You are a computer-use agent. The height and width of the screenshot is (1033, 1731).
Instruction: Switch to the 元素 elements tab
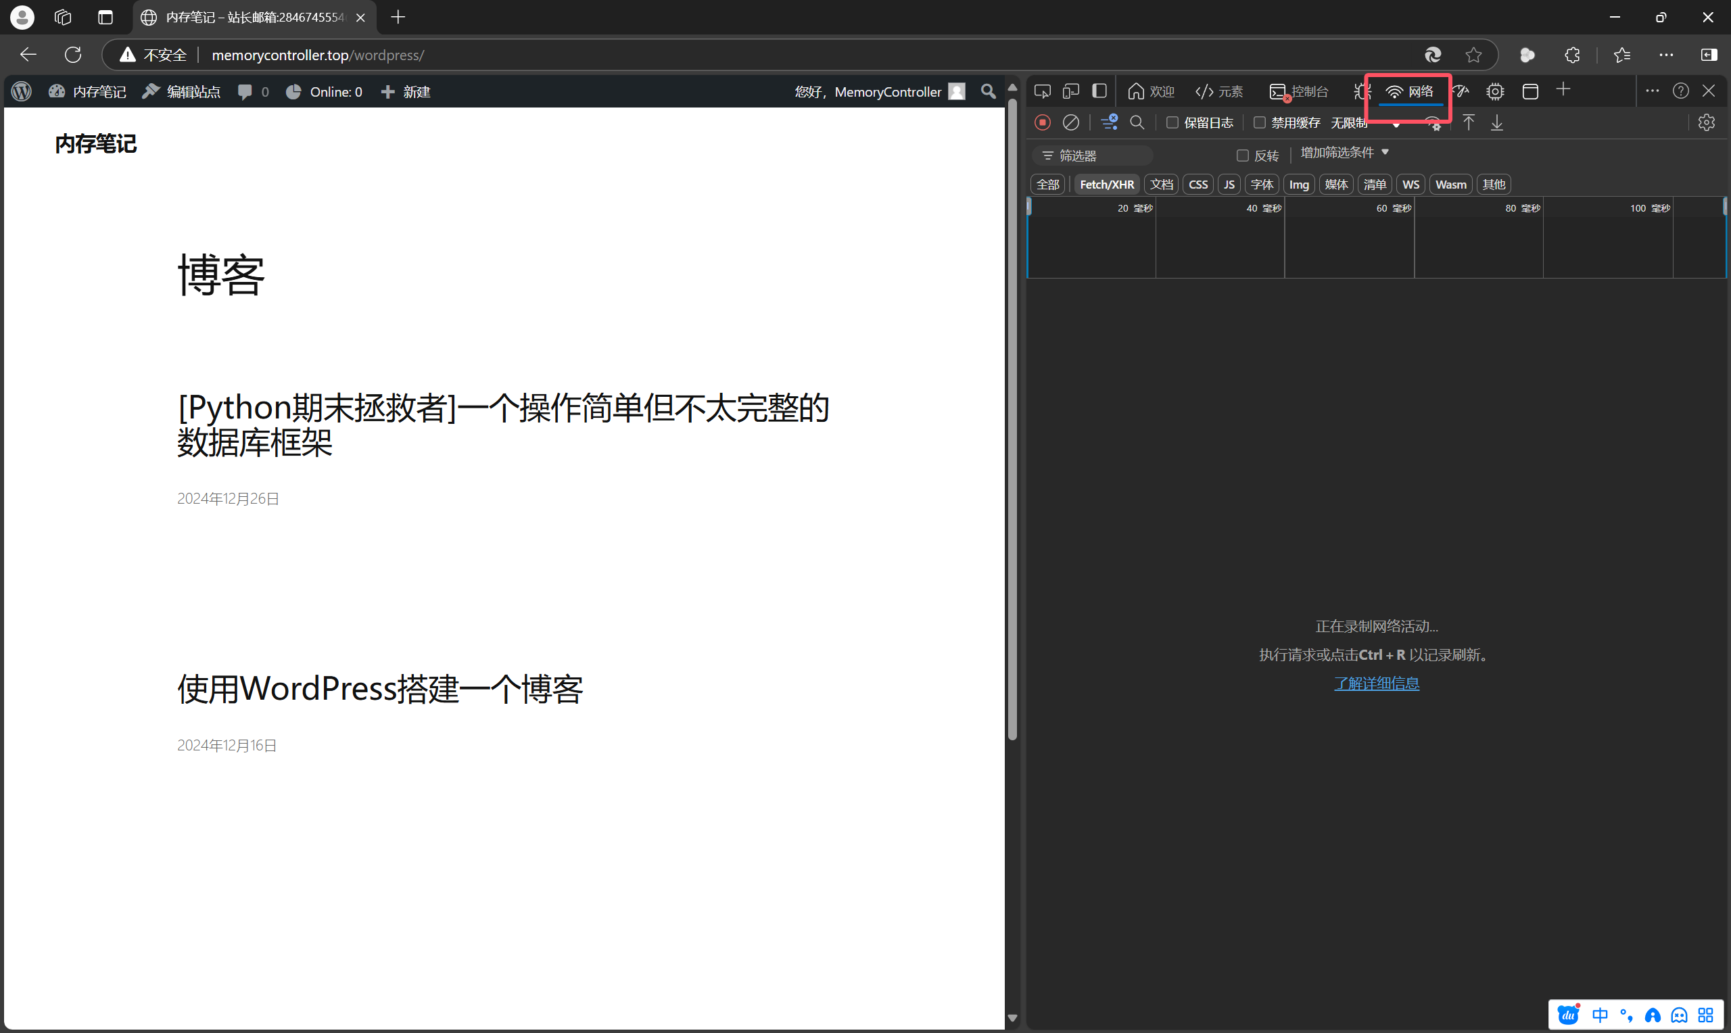click(x=1218, y=91)
